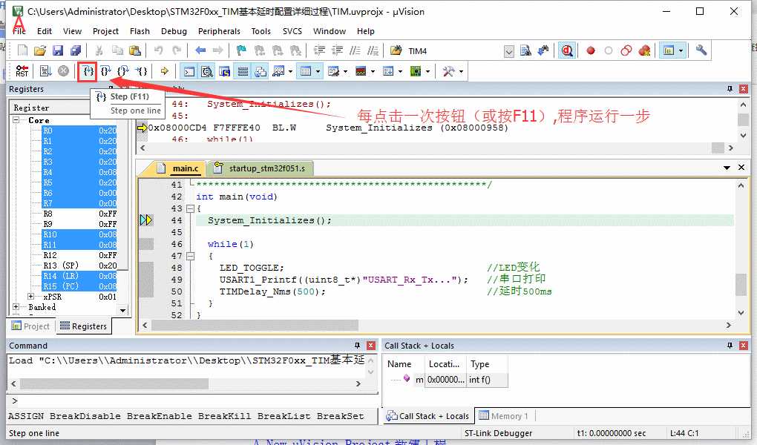
Task: Click the New file icon
Action: point(22,50)
